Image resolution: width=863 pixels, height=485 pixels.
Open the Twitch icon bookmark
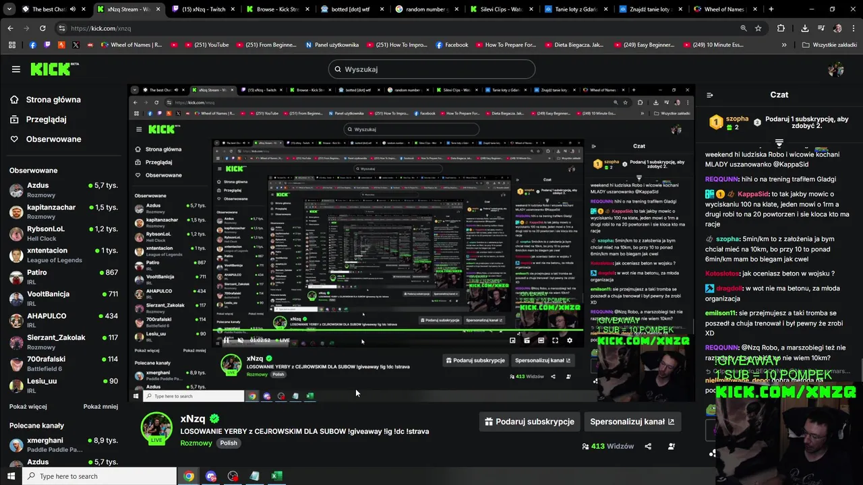click(47, 45)
